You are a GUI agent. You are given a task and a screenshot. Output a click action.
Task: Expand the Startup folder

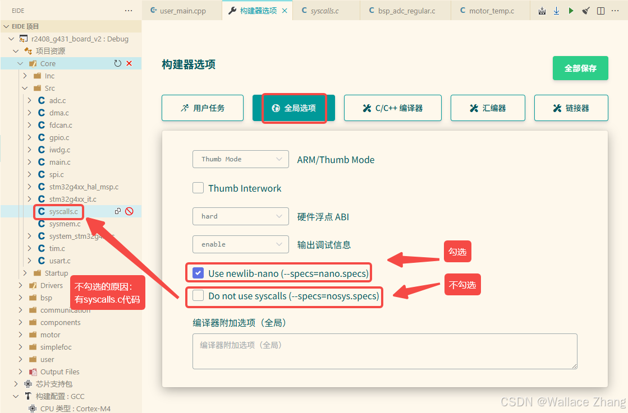point(25,273)
